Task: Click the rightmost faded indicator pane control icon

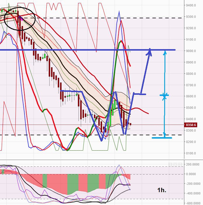Action: 180,164
